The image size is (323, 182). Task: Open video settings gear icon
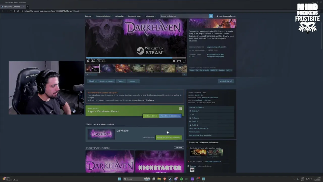(174, 61)
